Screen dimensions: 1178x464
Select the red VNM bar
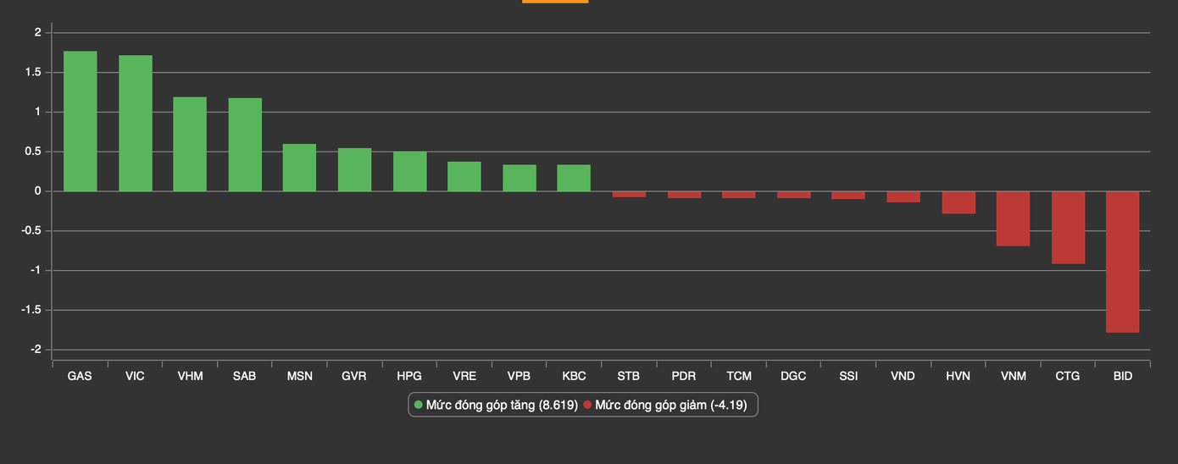coord(1013,218)
